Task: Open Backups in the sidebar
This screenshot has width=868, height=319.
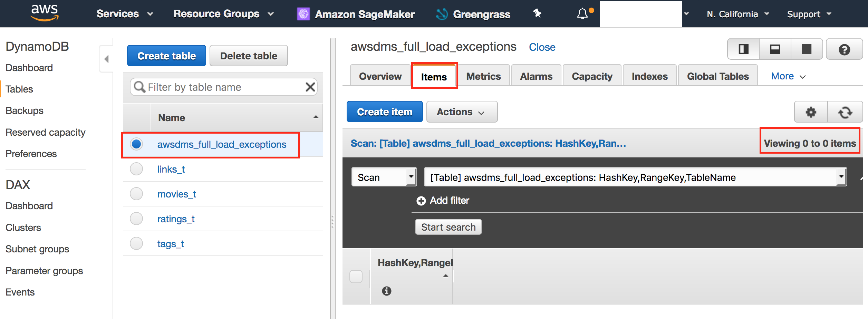Action: (x=25, y=110)
